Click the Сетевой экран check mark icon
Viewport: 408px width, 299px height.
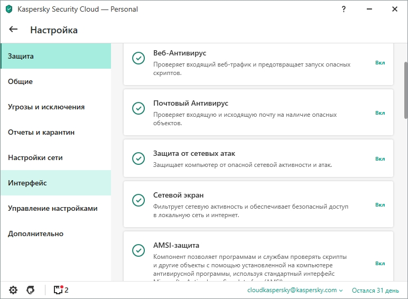138,200
